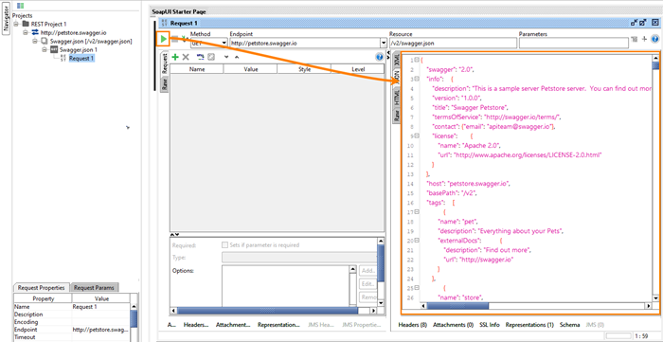Open the Endpoint dropdown for petstore.swagger.io
The height and width of the screenshot is (342, 663).
(x=384, y=43)
